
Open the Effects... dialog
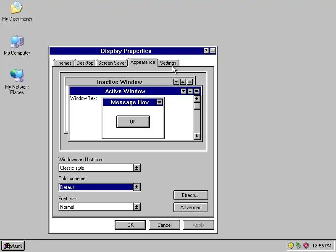pos(191,195)
